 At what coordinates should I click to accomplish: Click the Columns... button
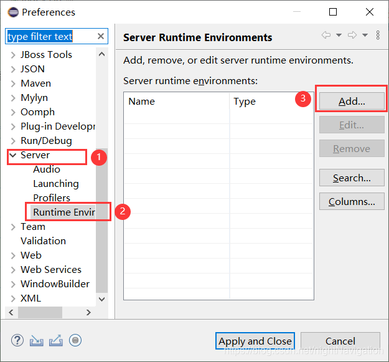pyautogui.click(x=352, y=201)
